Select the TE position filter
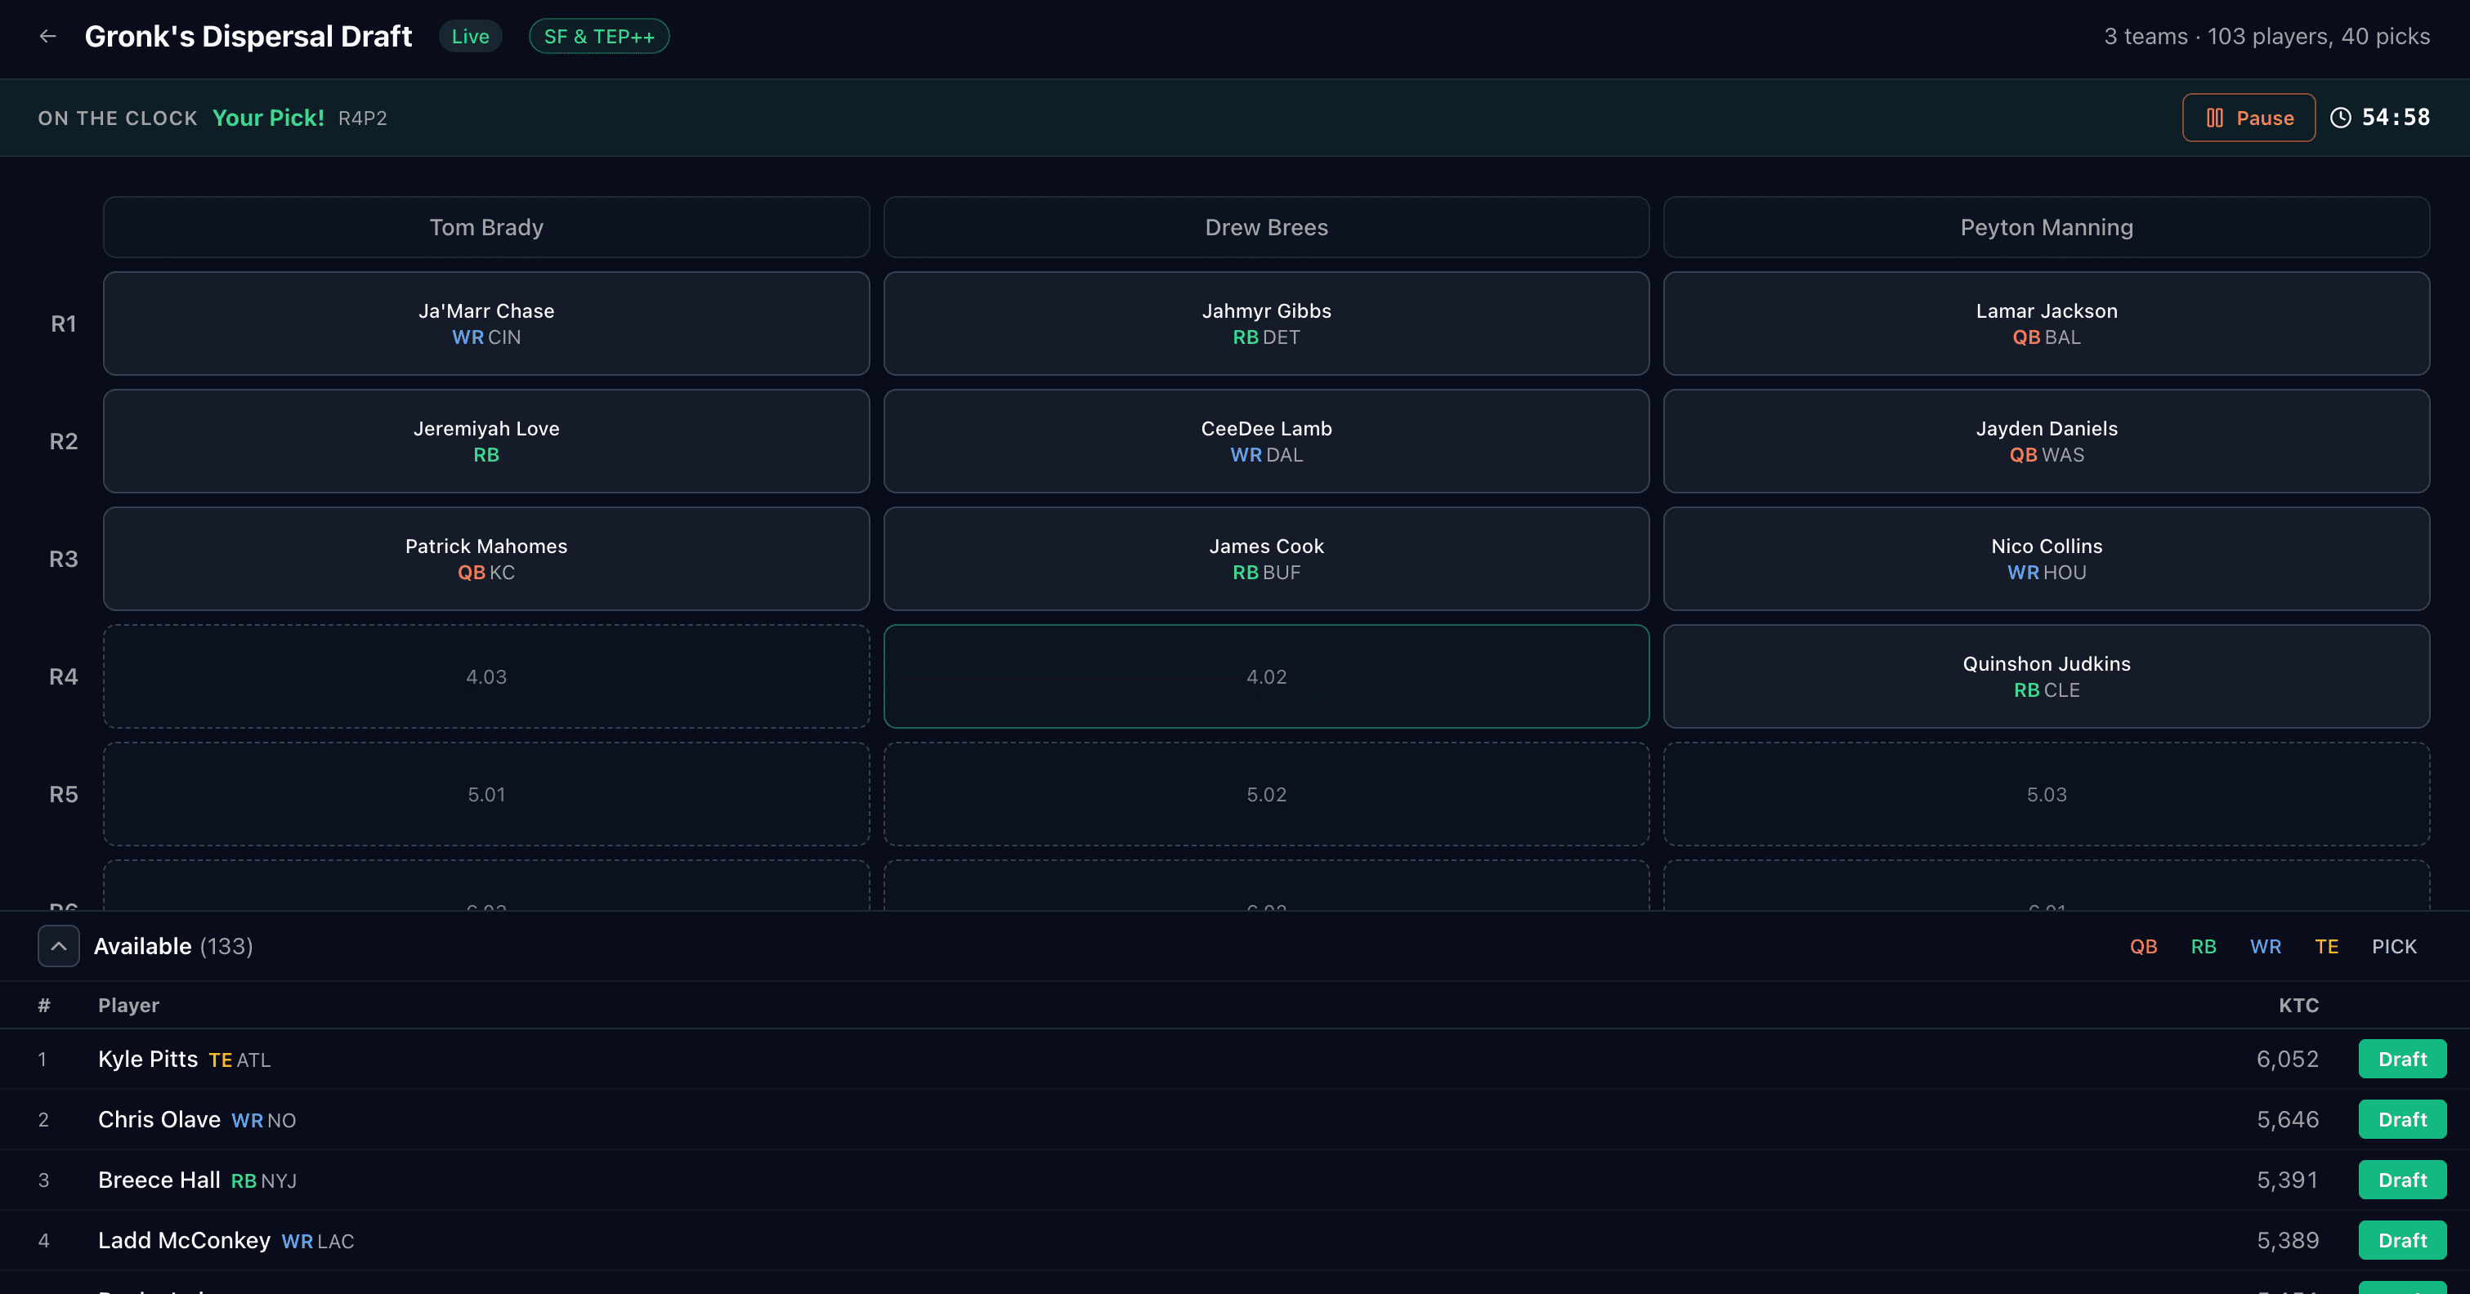2470x1294 pixels. (x=2326, y=946)
